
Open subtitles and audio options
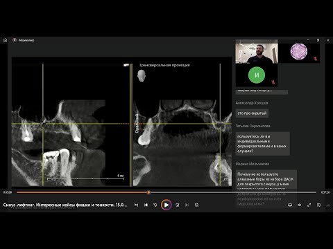click(x=290, y=205)
